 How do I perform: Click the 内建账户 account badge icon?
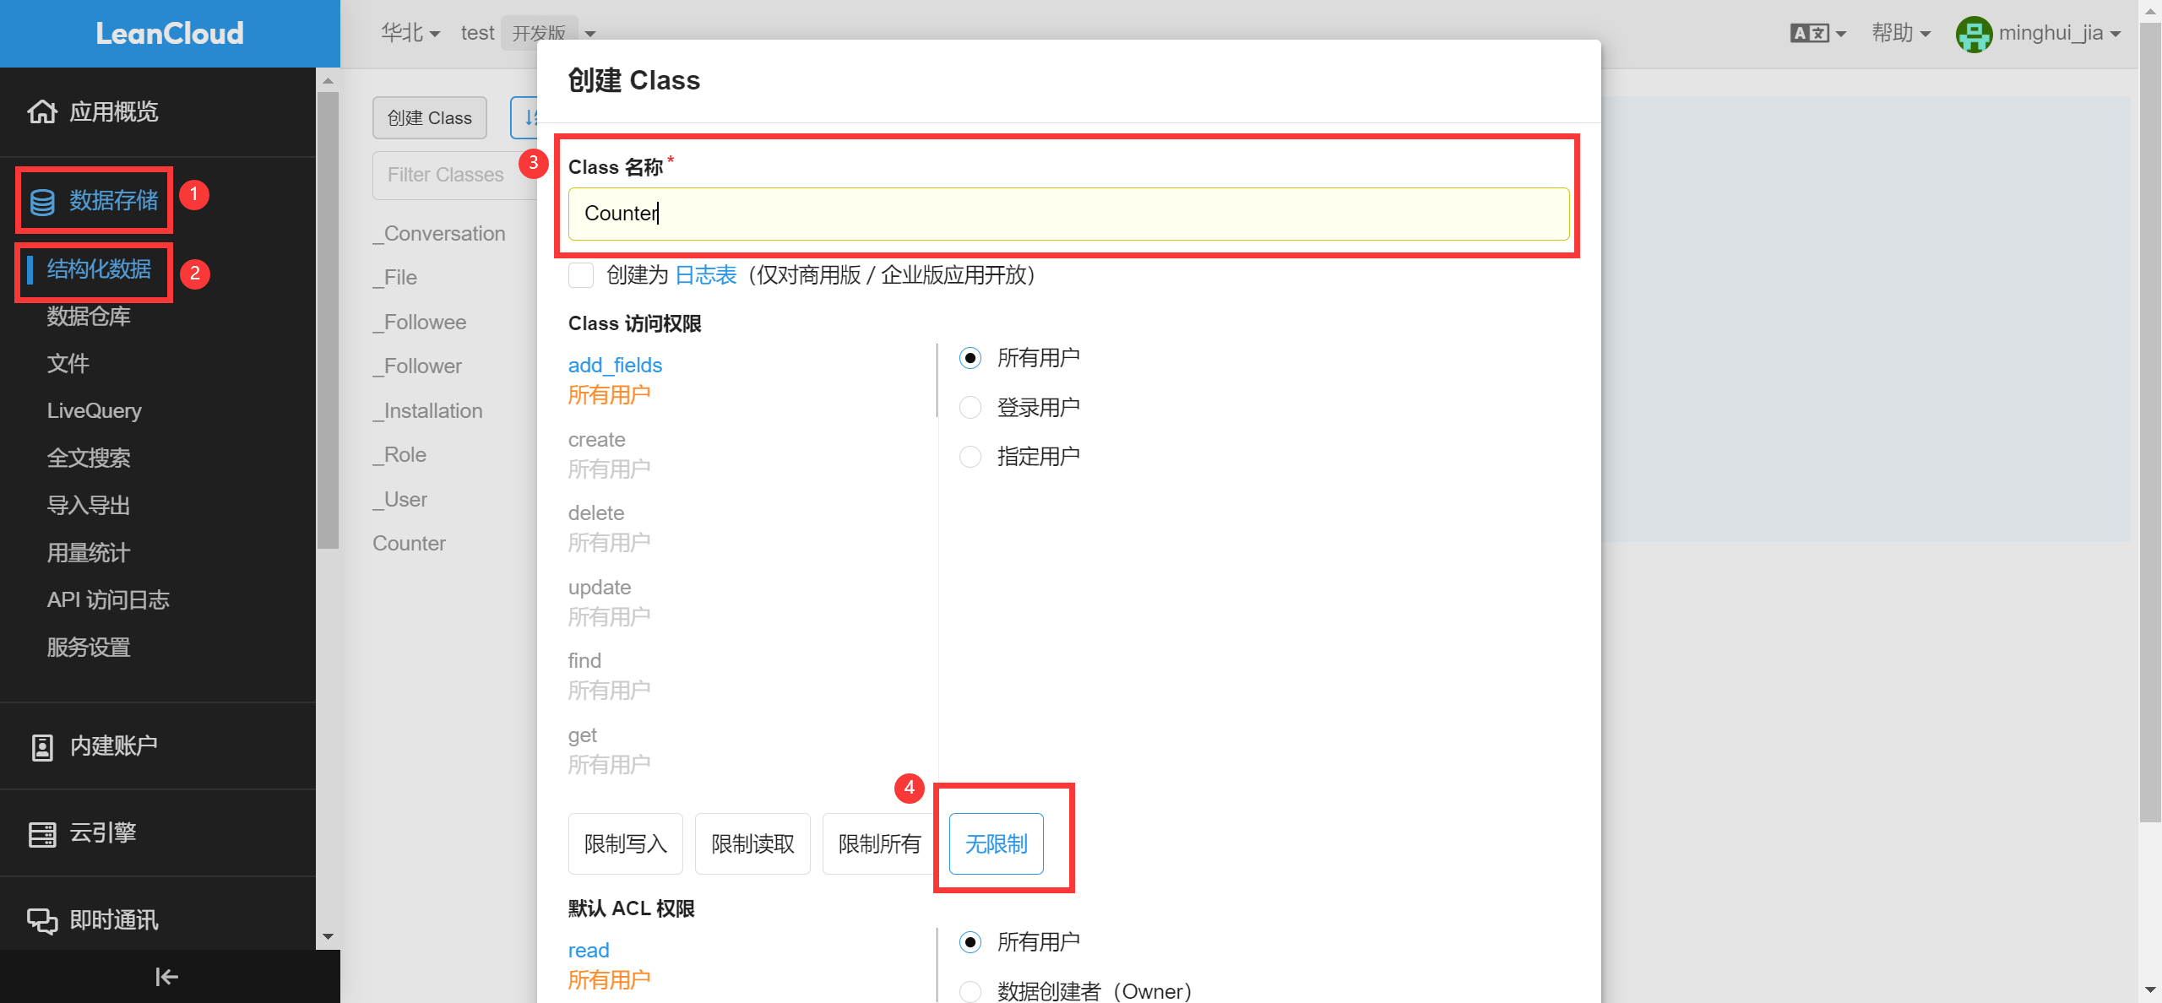coord(41,747)
